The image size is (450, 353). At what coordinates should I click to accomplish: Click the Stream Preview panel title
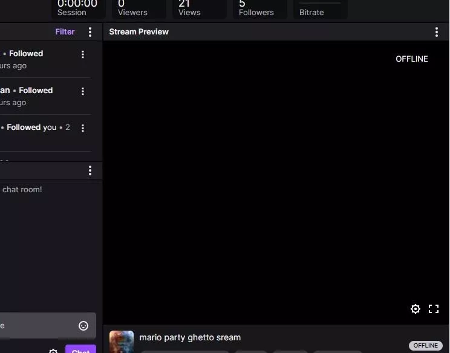139,32
